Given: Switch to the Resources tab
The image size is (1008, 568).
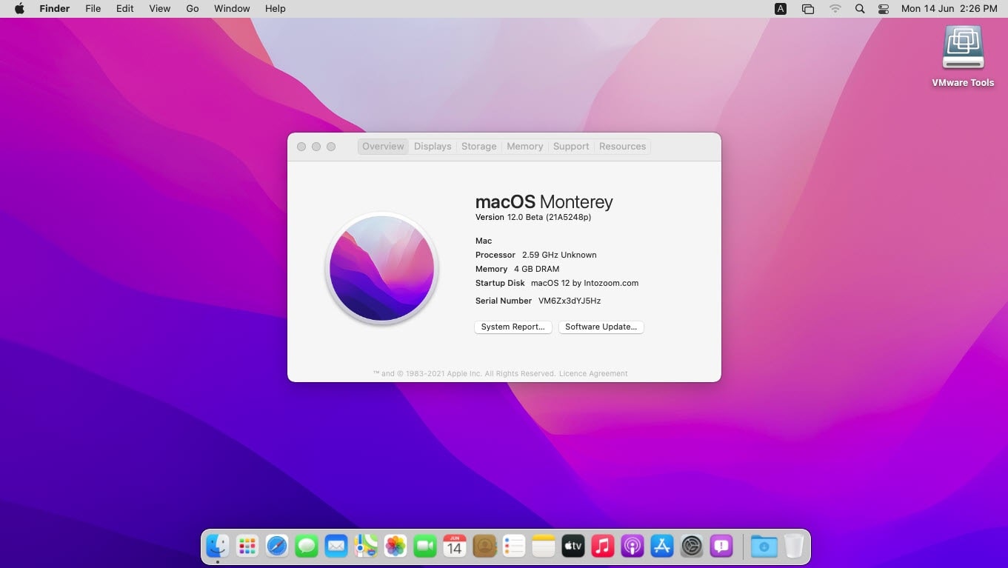Looking at the screenshot, I should click(623, 147).
